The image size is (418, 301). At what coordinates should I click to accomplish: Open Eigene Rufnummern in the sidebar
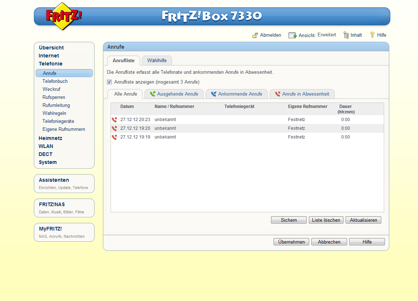[64, 129]
